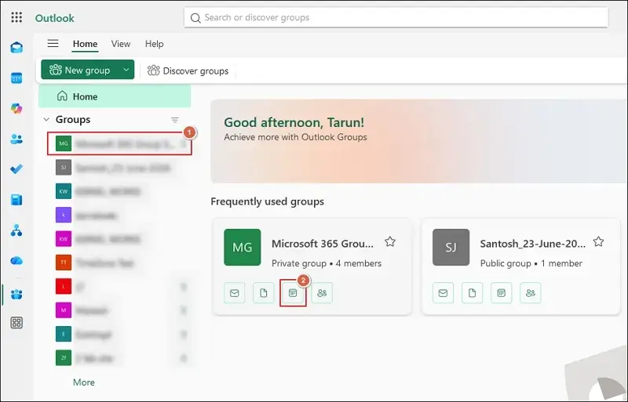
Task: Click the search magnifier icon
Action: point(195,18)
